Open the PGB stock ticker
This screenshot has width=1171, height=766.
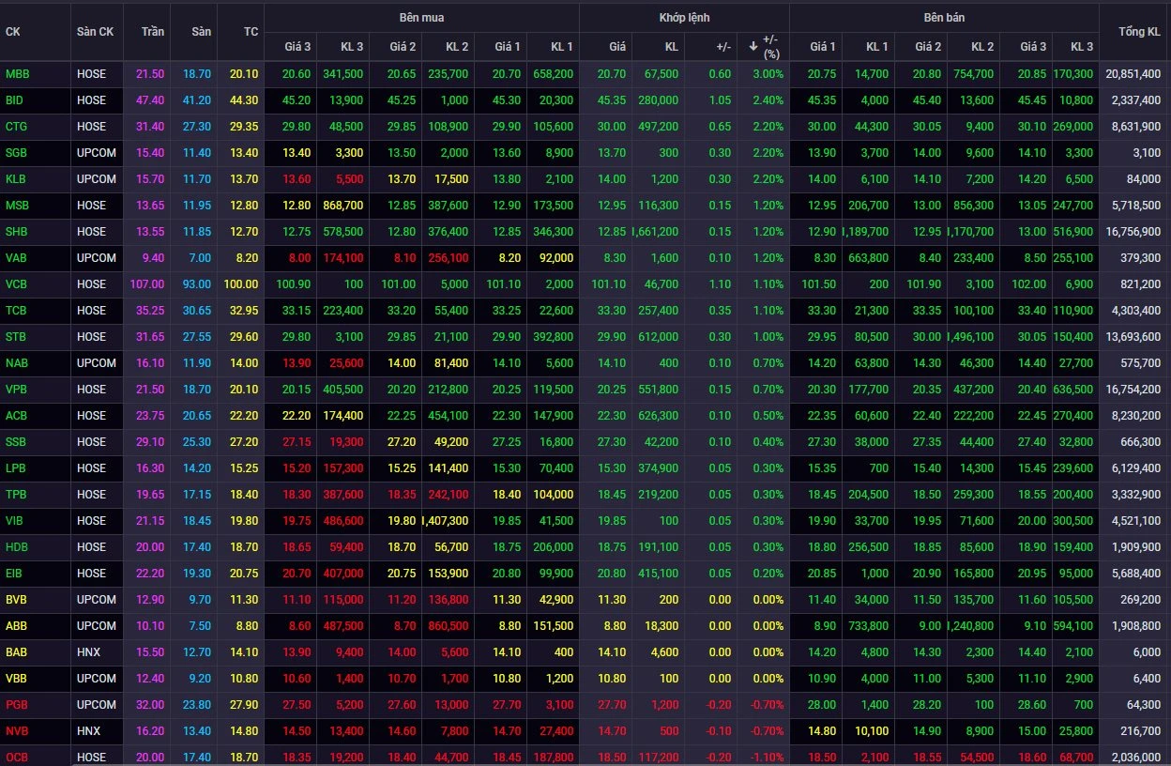[x=17, y=704]
